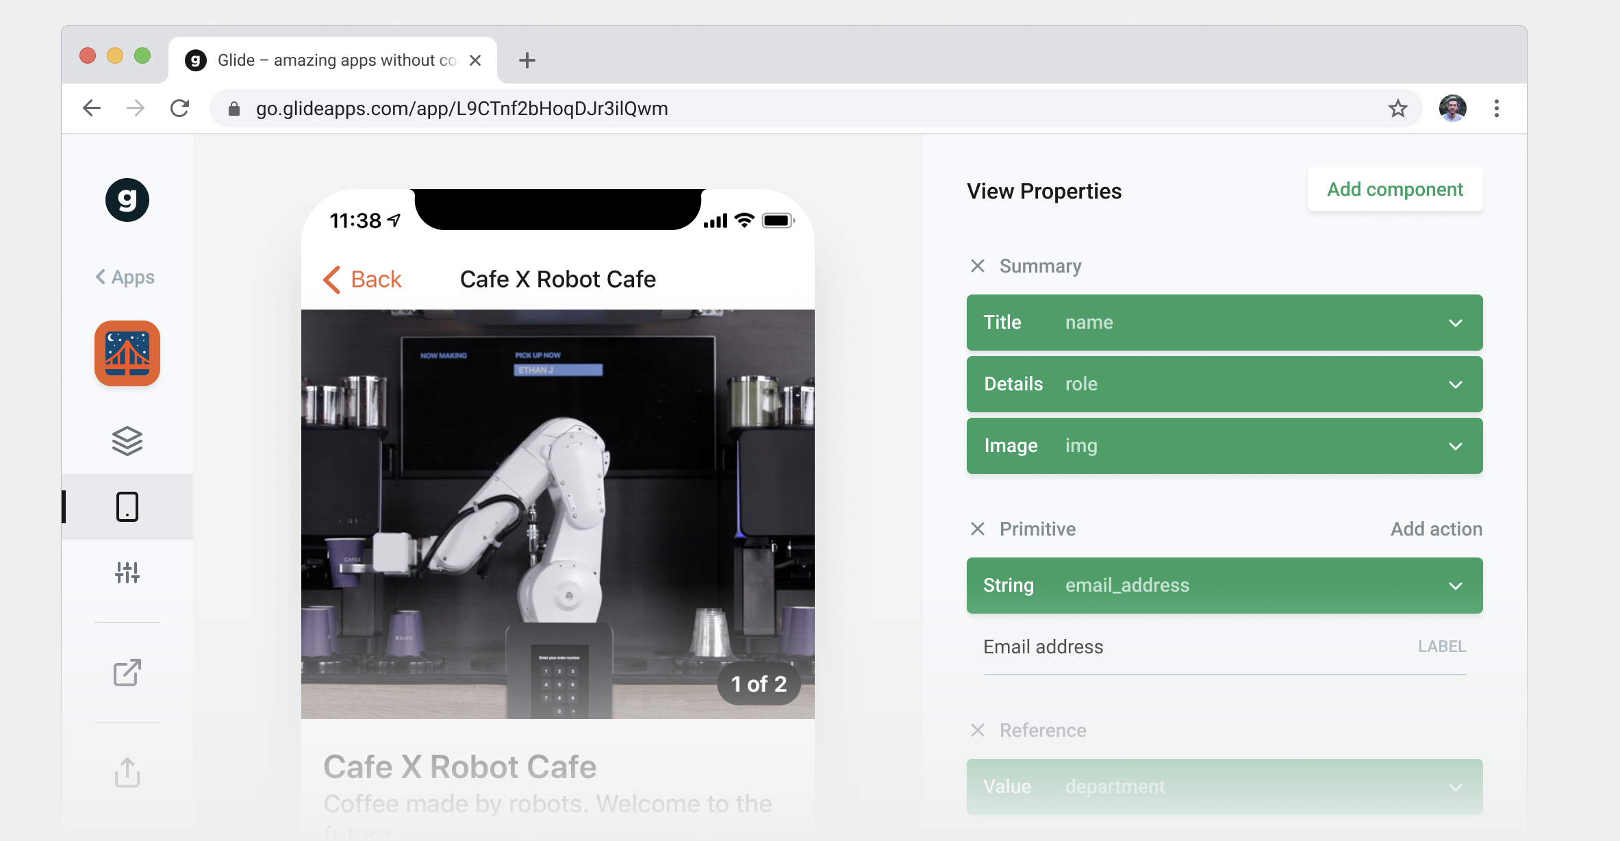The image size is (1620, 841).
Task: Click the Glide logo icon
Action: [x=127, y=200]
